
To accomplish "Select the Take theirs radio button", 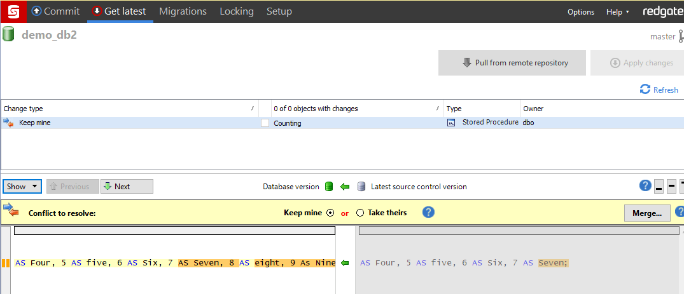I will click(360, 213).
